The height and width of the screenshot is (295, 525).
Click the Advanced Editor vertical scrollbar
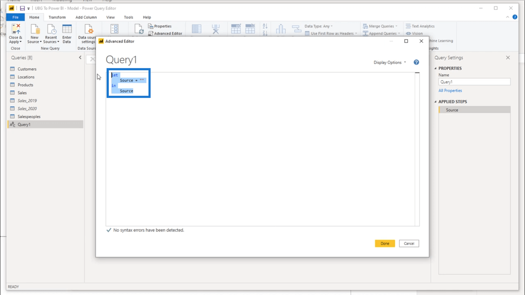[417, 149]
